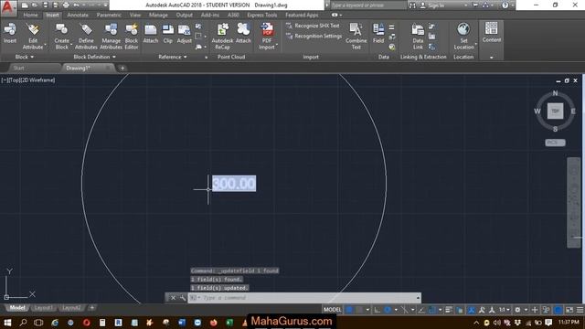Click the AutoCAD application menu logo
This screenshot has height=329, width=585.
coord(8,7)
